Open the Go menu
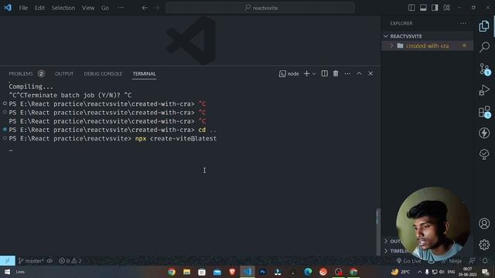The width and height of the screenshot is (495, 278). pos(105,8)
